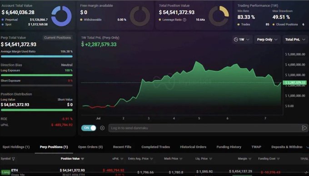Open the Historical Orders tab
The height and width of the screenshot is (176, 309).
coord(193,147)
